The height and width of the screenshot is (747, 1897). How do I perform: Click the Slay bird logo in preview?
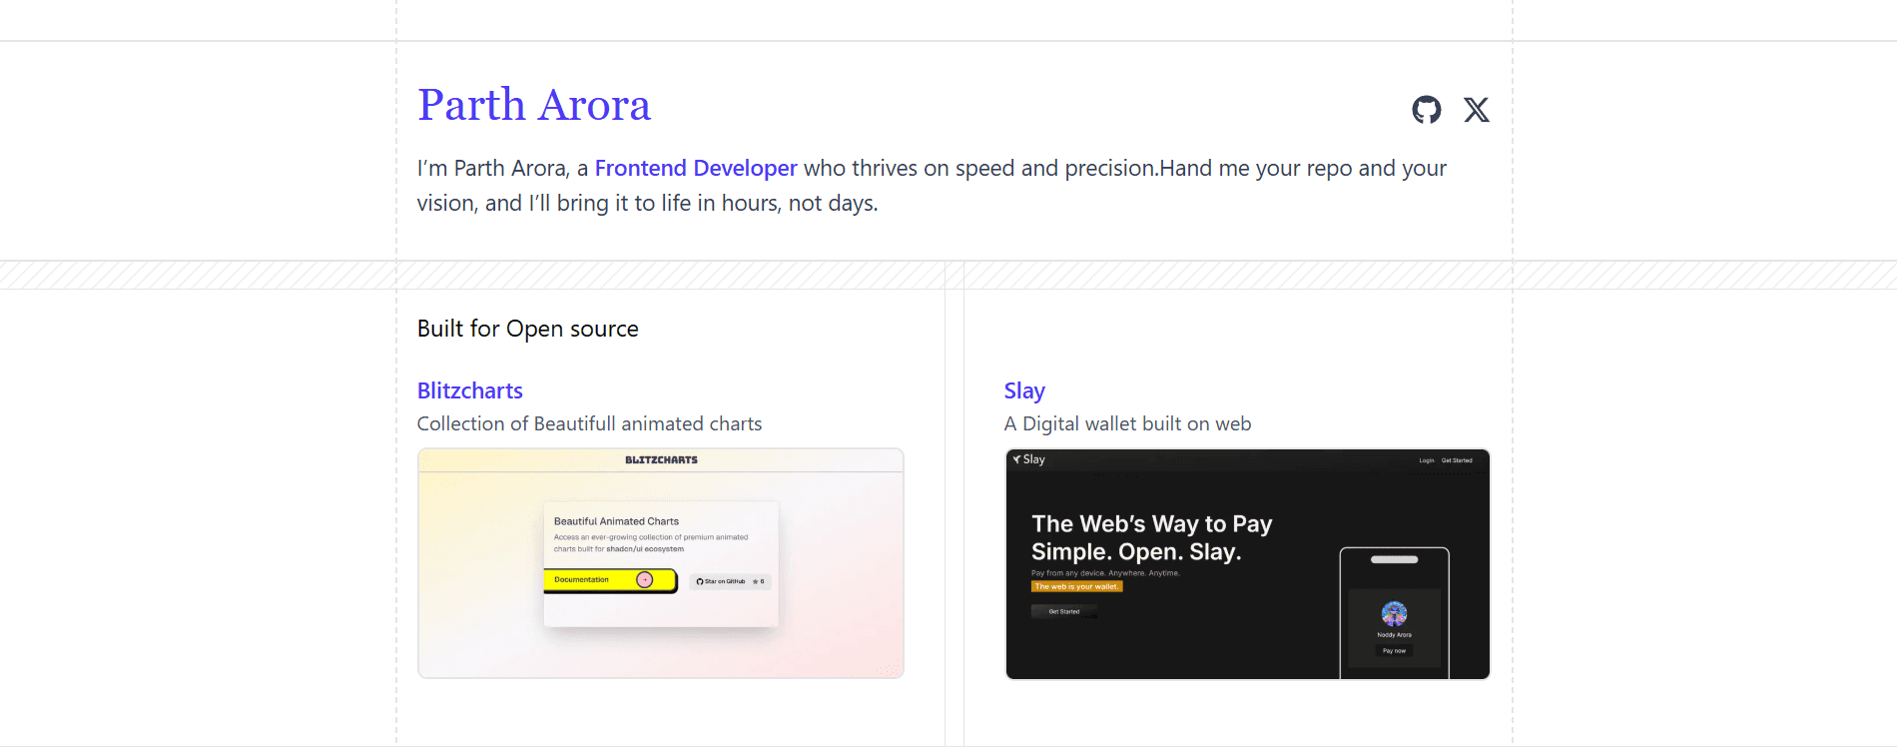click(x=1016, y=459)
